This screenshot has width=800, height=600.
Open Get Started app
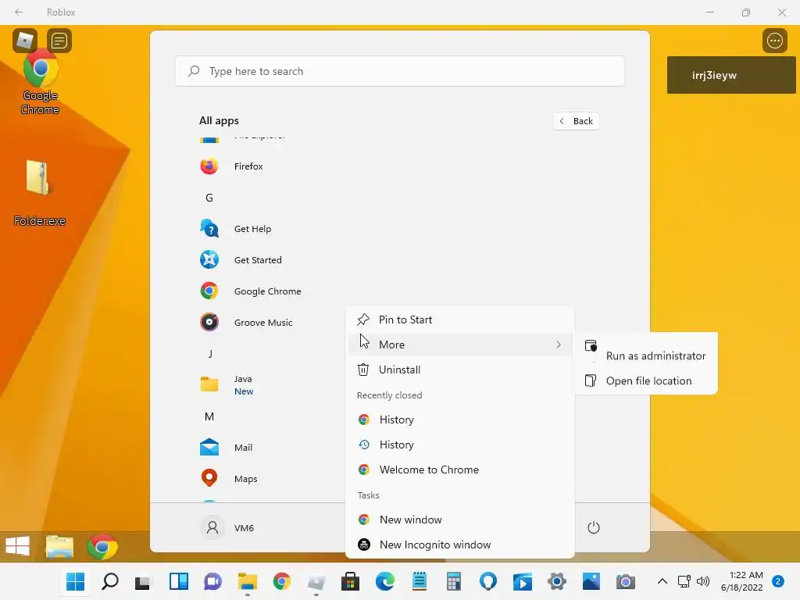257,259
